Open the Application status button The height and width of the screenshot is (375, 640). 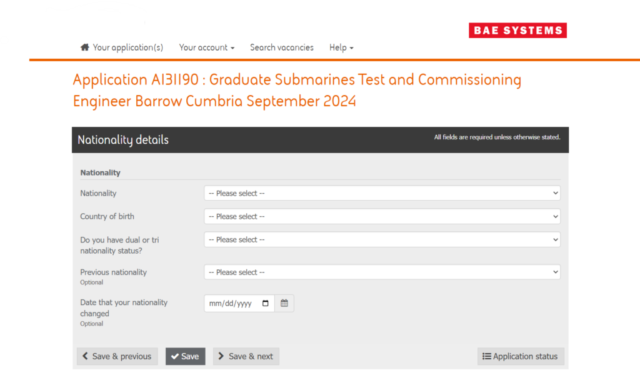tap(521, 356)
